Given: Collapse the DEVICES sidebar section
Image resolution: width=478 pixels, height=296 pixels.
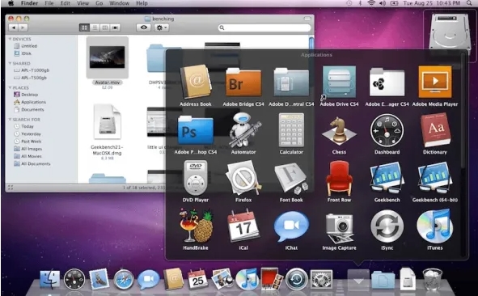Looking at the screenshot, I should coord(10,39).
